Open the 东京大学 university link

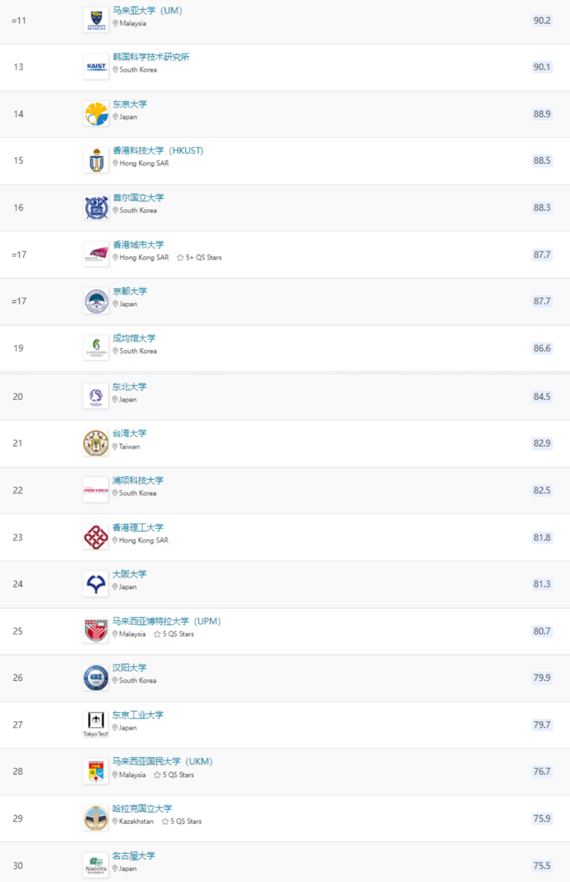click(130, 104)
